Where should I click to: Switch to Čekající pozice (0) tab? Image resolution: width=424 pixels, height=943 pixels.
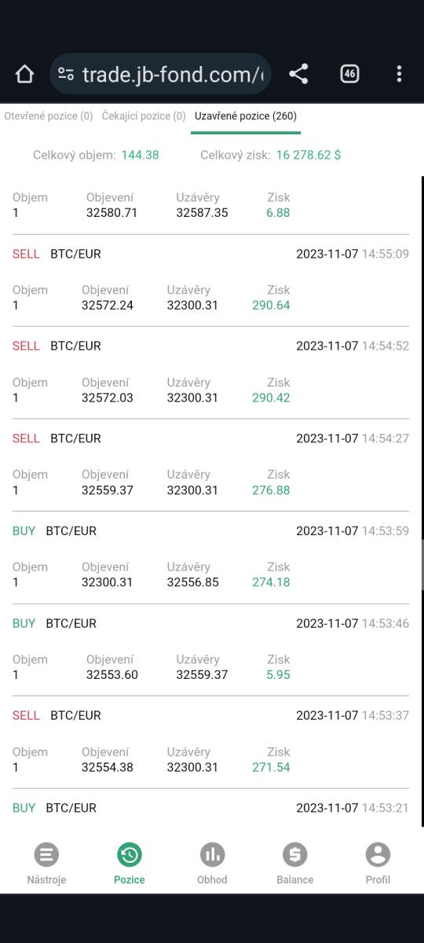(144, 116)
